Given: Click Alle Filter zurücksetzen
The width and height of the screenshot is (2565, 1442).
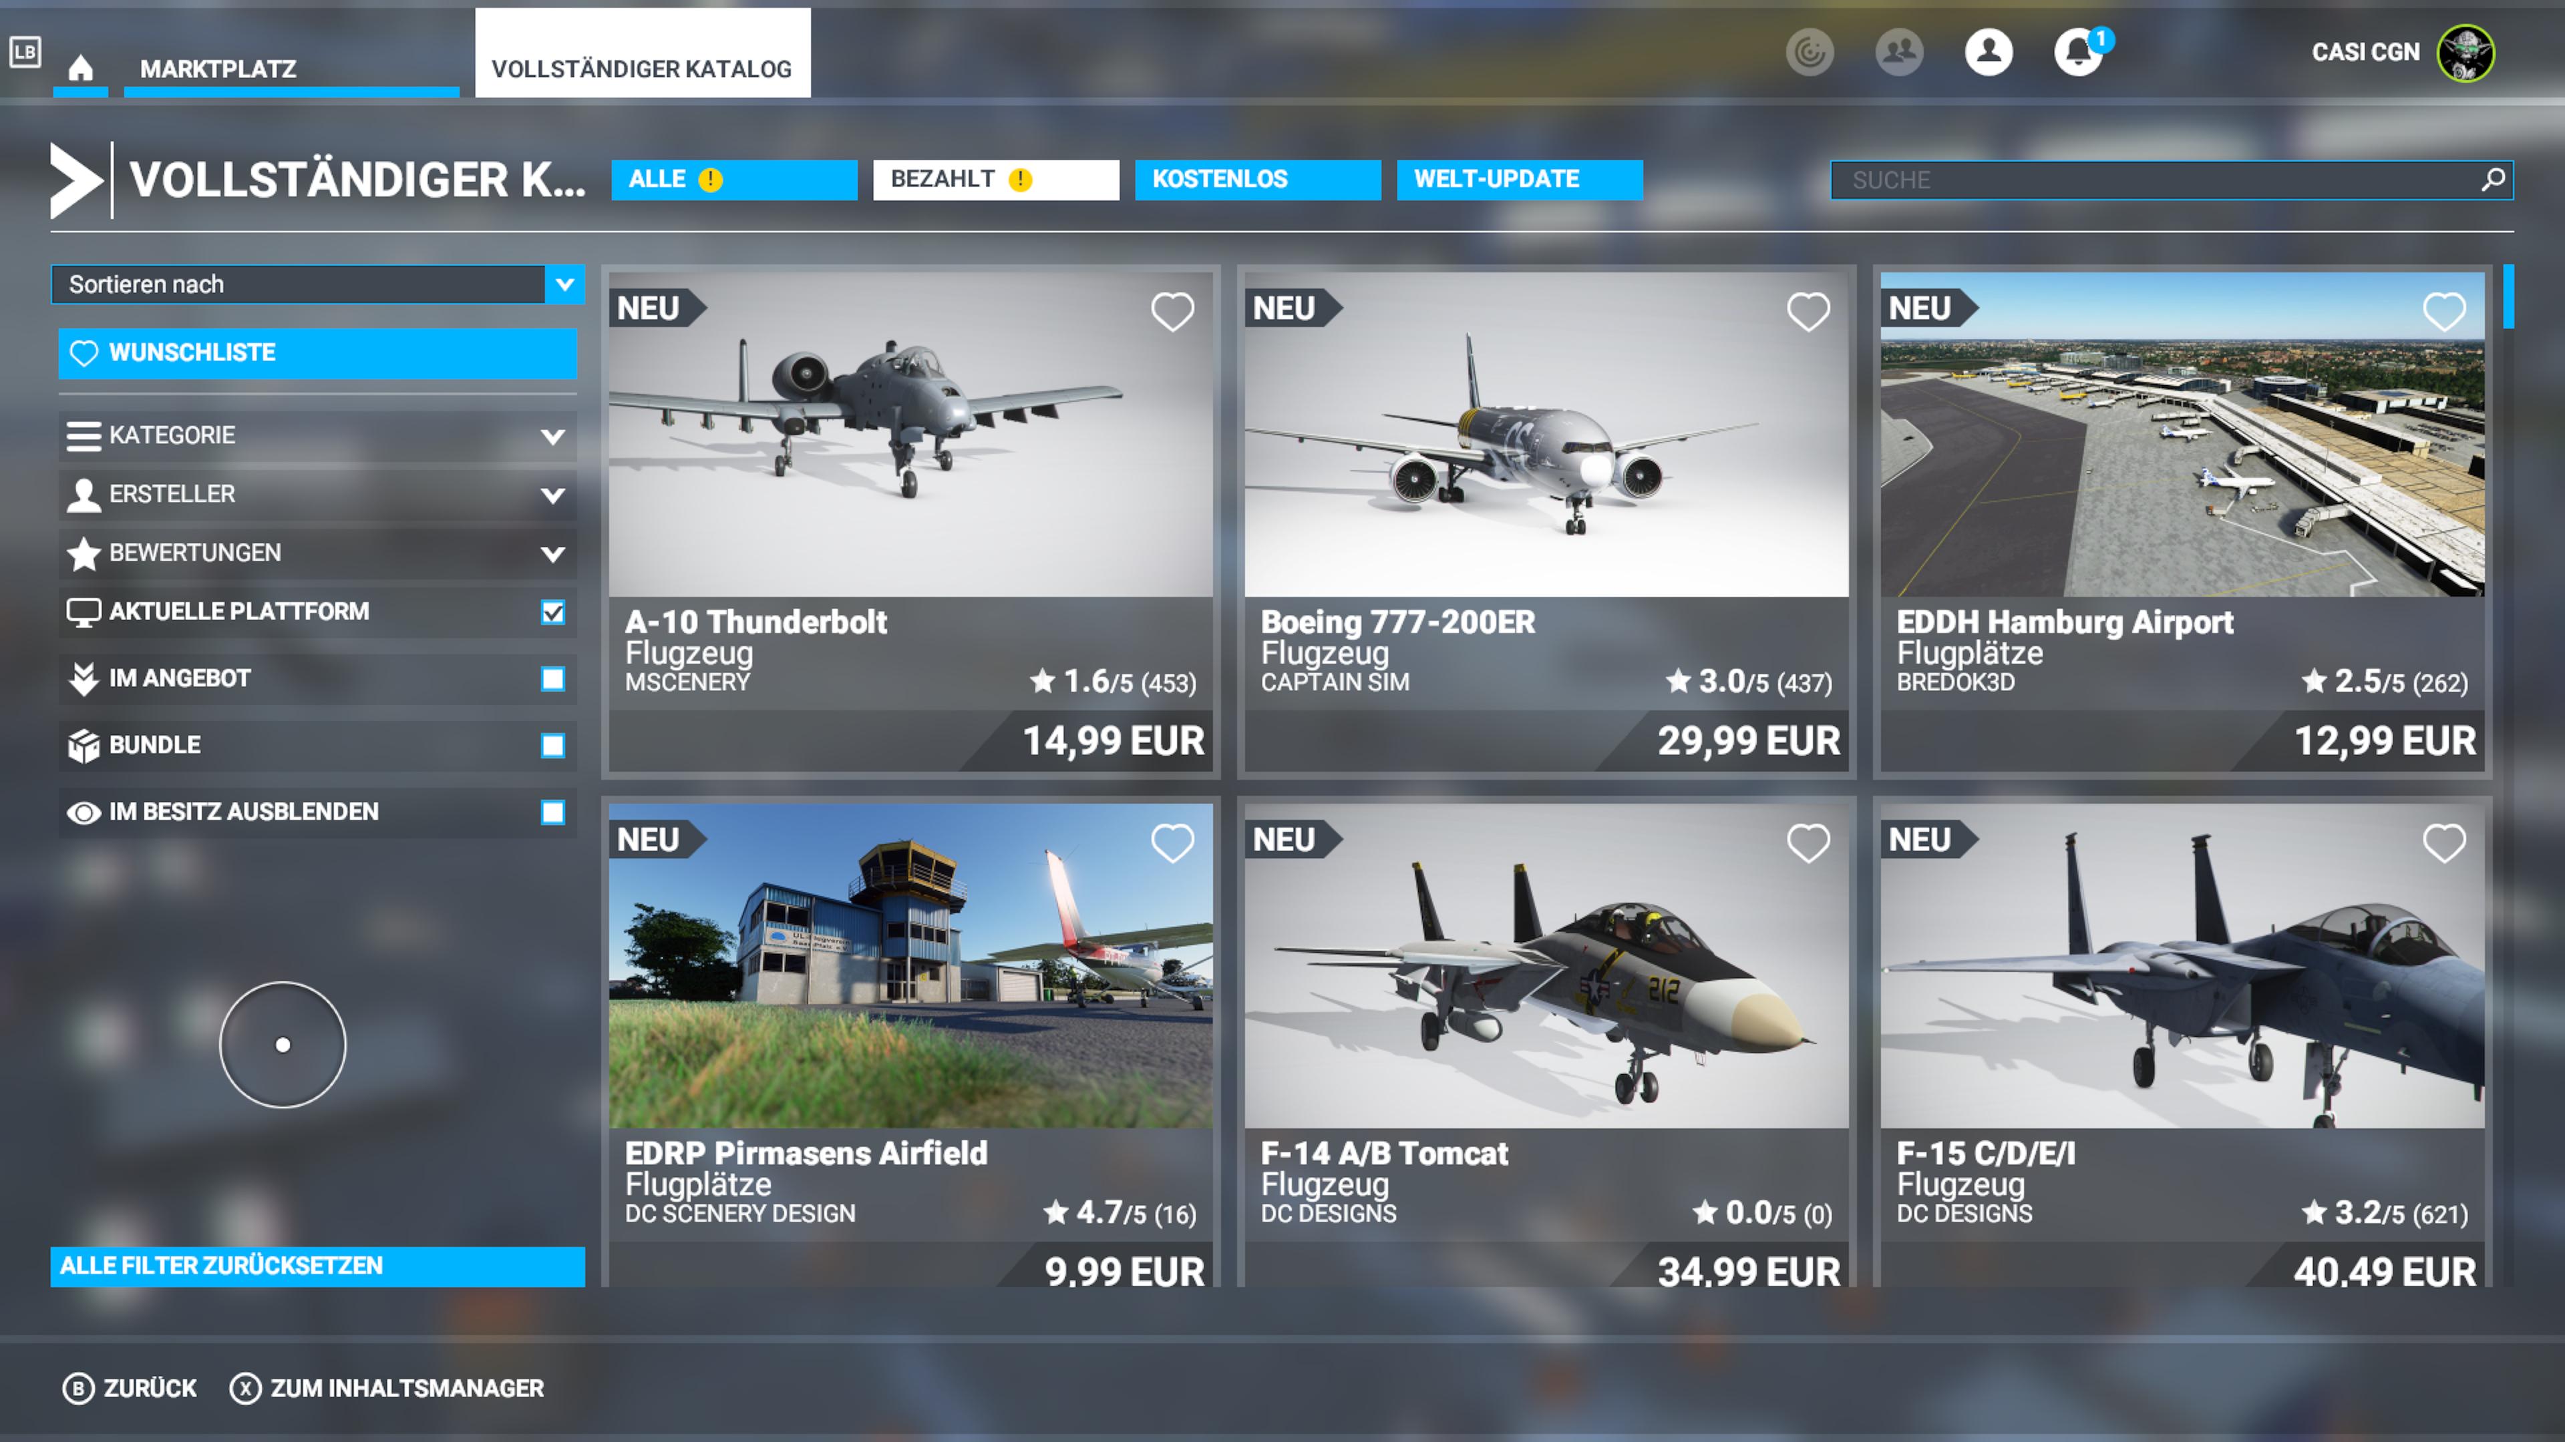Looking at the screenshot, I should click(317, 1266).
